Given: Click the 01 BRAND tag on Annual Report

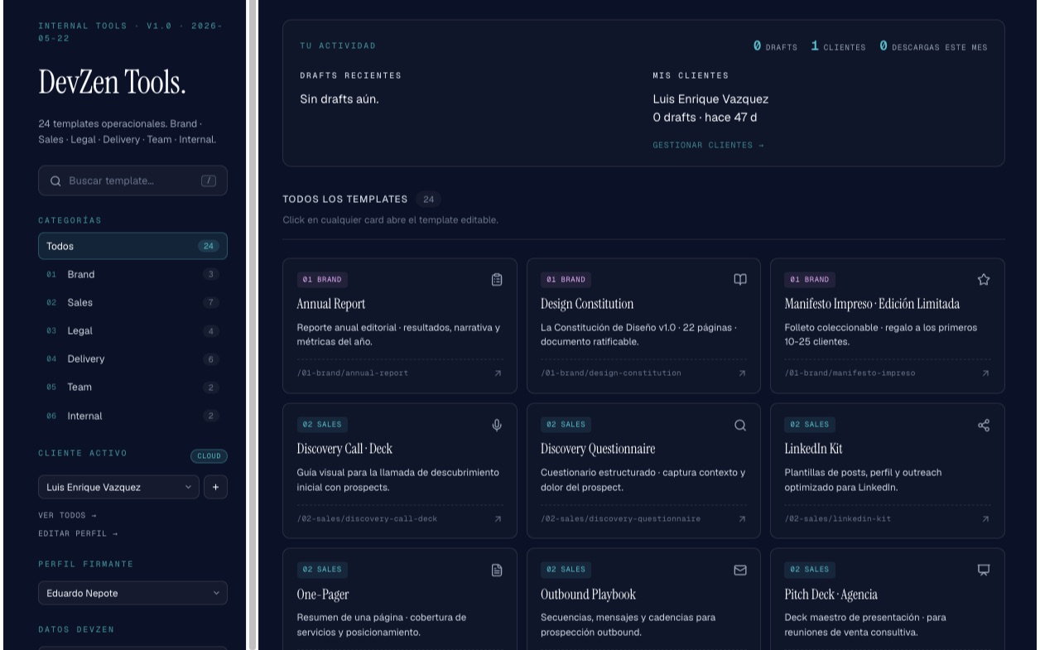Looking at the screenshot, I should pos(322,280).
